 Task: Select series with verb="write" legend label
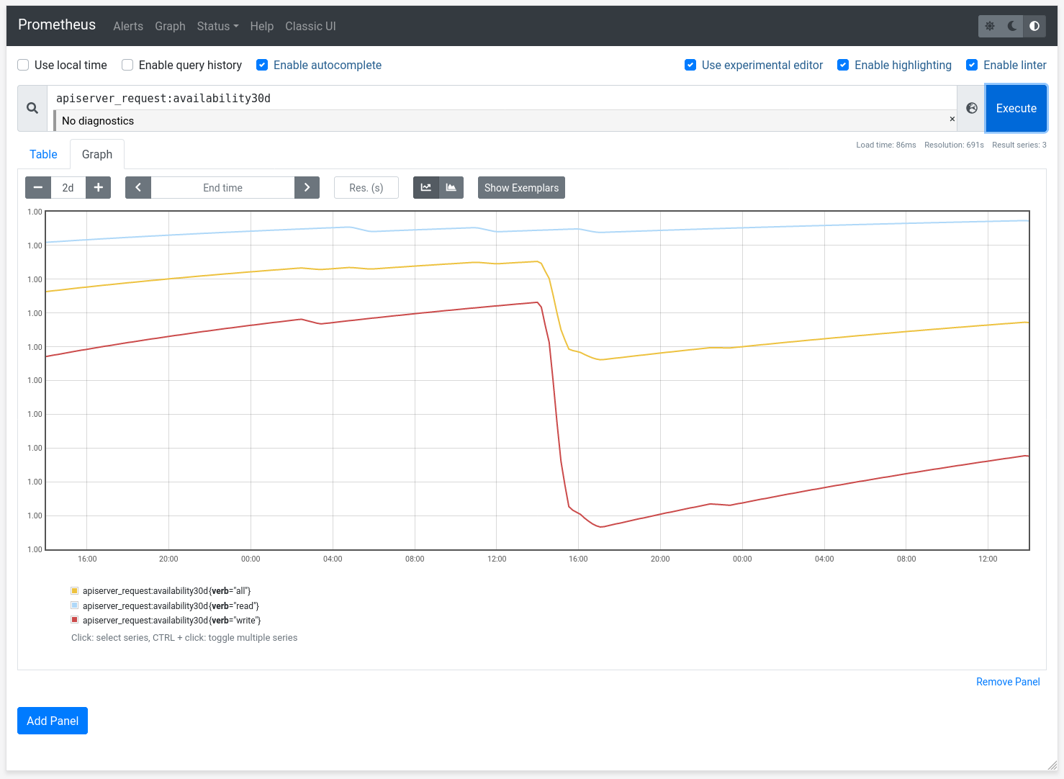[x=172, y=621]
